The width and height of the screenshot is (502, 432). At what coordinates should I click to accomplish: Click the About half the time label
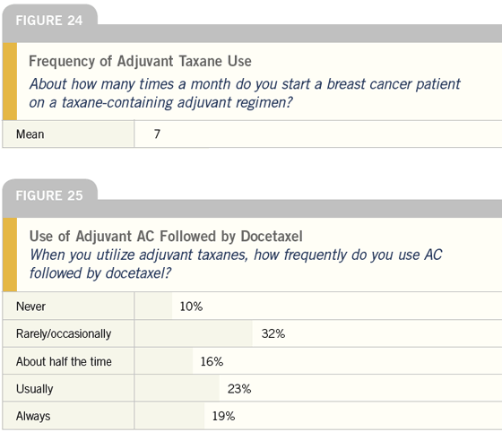(x=64, y=361)
